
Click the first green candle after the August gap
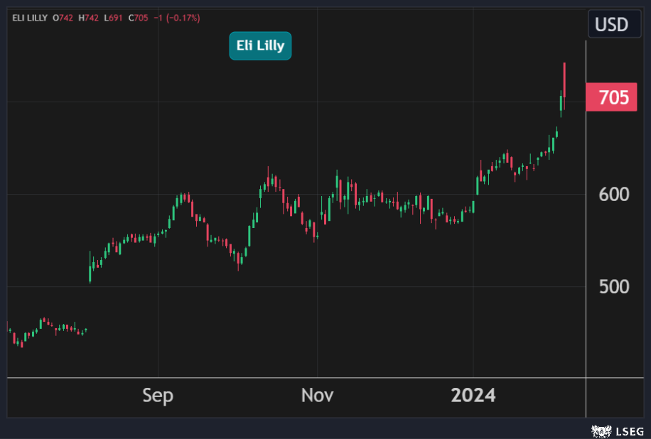click(x=90, y=273)
